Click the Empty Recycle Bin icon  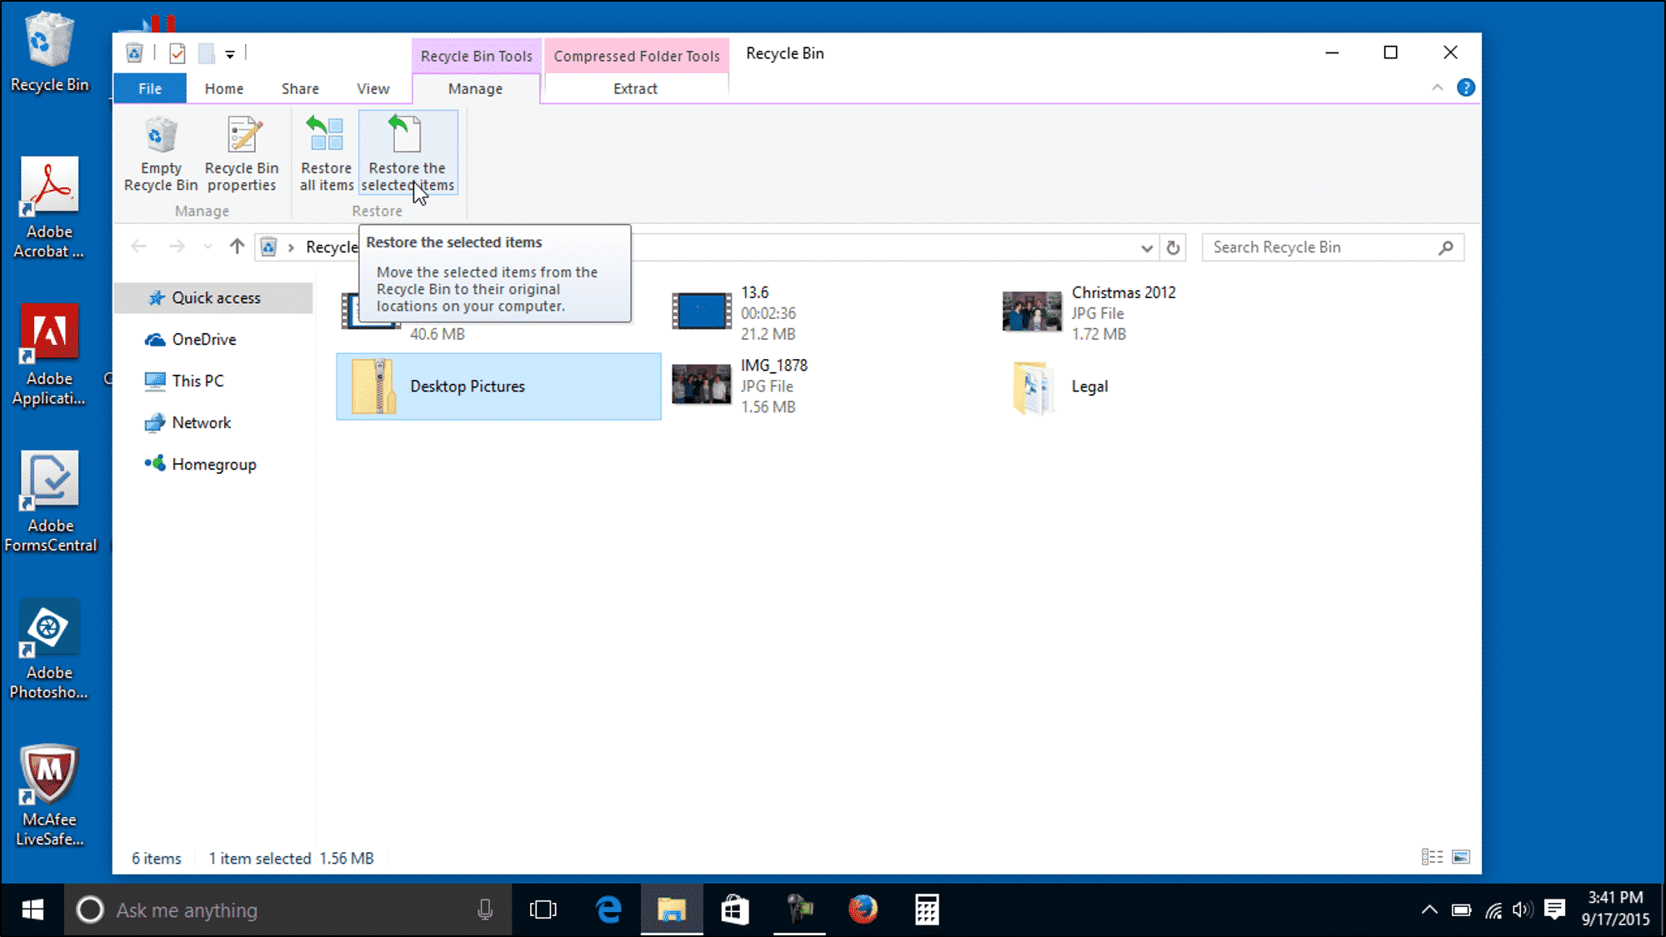tap(160, 154)
